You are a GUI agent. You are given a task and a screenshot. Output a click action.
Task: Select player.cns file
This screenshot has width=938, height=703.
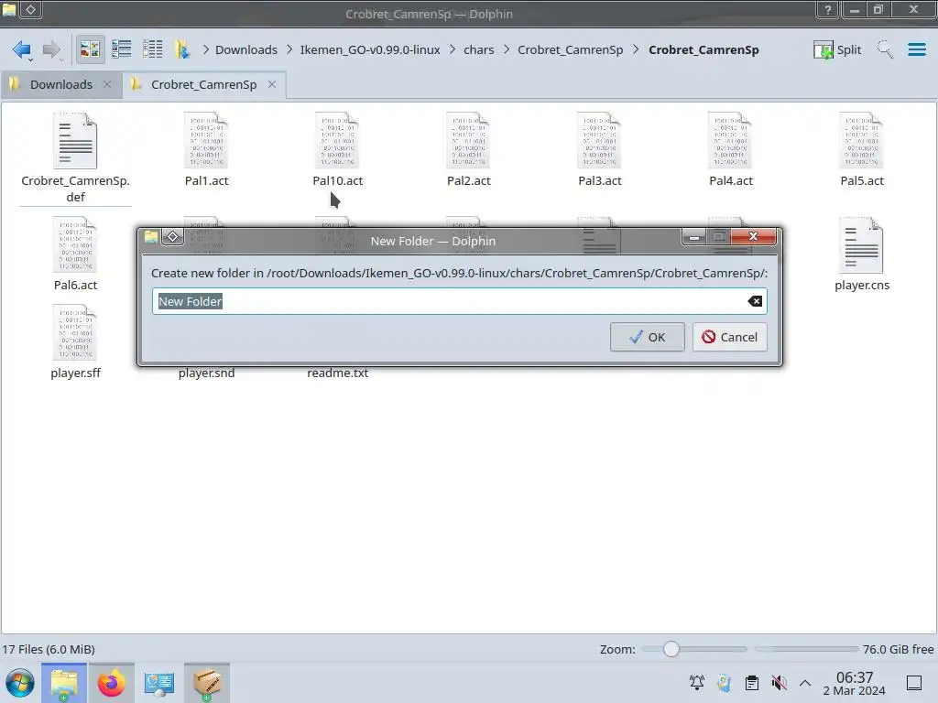tap(861, 254)
